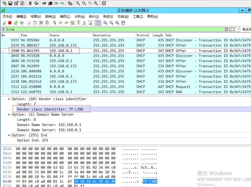Click highlighted TP-LINK in hex ASCII pane
The image size is (251, 187).
click(x=150, y=181)
